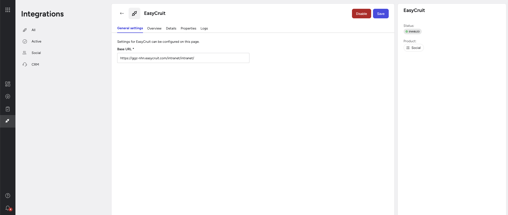The image size is (508, 215).
Task: Click the green enabled status dot
Action: (407, 32)
